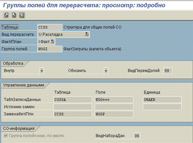The width and height of the screenshot is (193, 143).
Task: Select the Группа полей field WOGI
Action: (50, 49)
